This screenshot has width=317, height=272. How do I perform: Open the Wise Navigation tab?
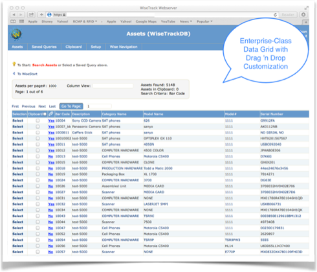pos(124,47)
